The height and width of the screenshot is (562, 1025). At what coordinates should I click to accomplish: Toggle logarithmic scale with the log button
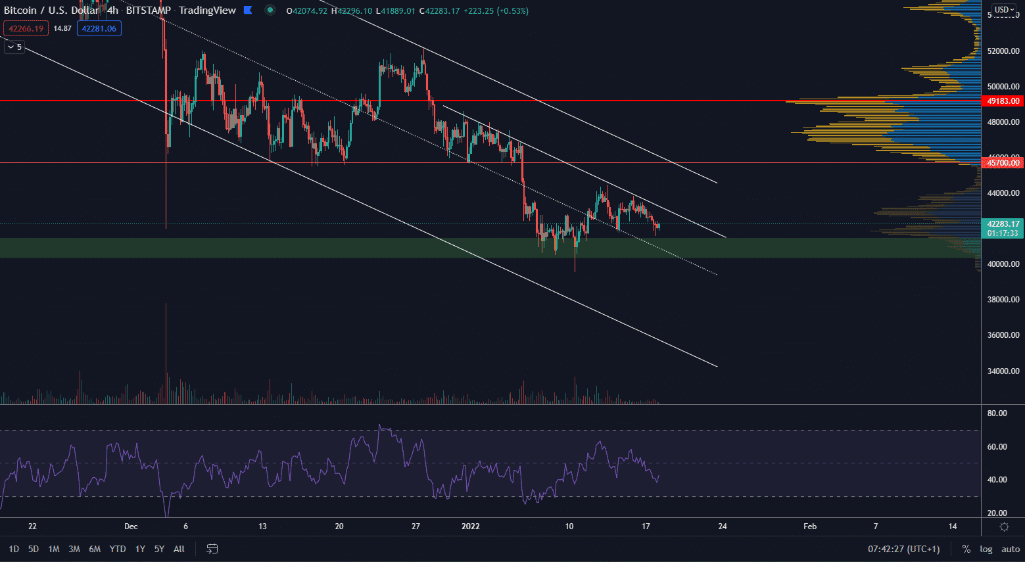[986, 549]
